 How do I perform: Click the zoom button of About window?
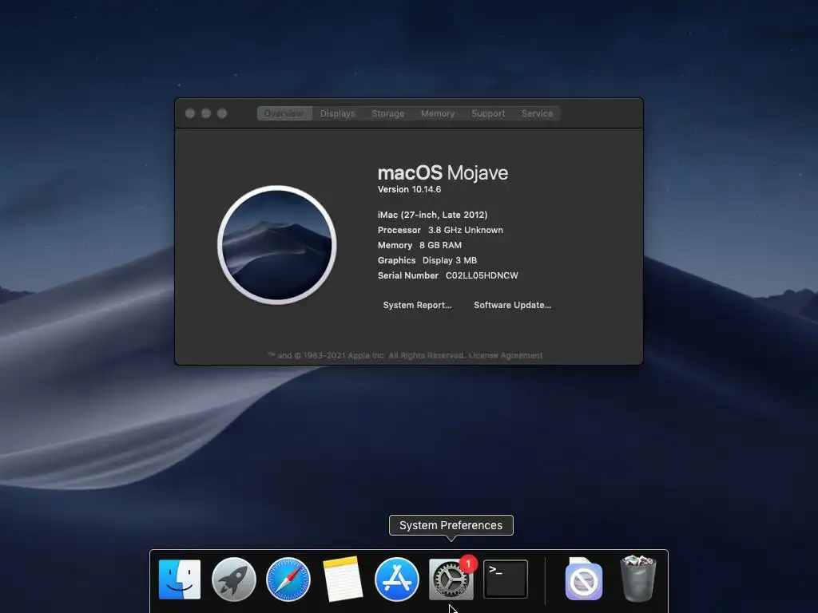tap(222, 113)
